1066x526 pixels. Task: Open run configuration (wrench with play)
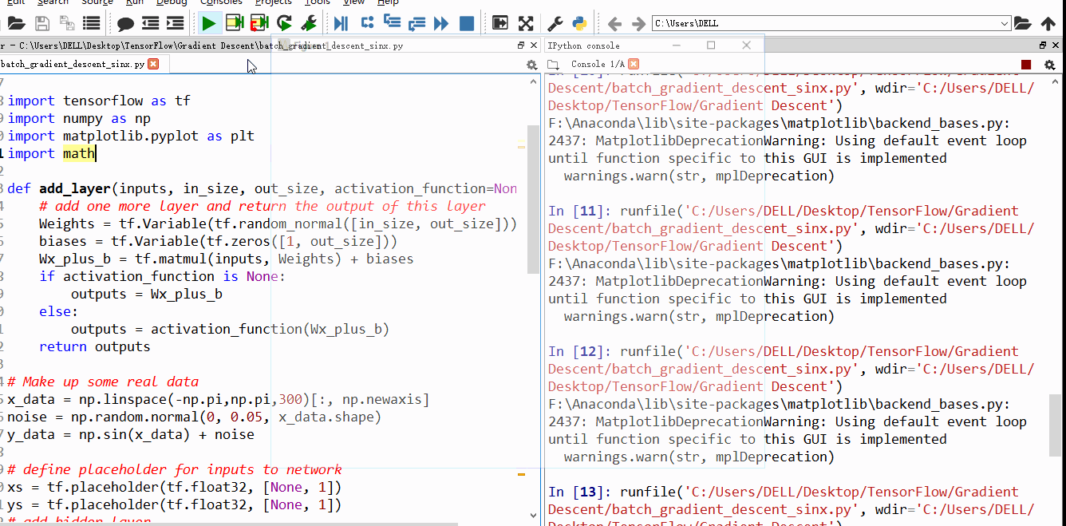coord(310,23)
